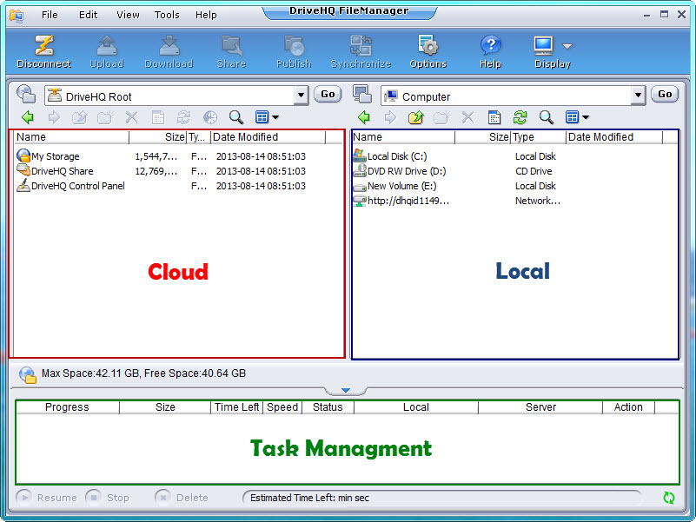Sort local pane by Type column
This screenshot has width=696, height=522.
tap(539, 137)
